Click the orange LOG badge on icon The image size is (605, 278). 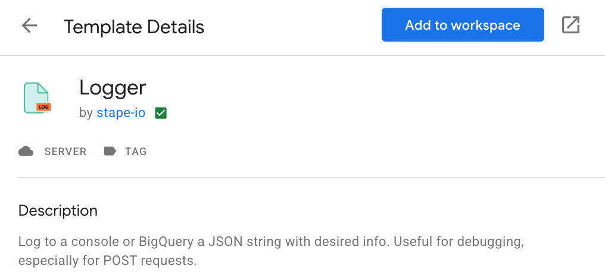click(43, 108)
